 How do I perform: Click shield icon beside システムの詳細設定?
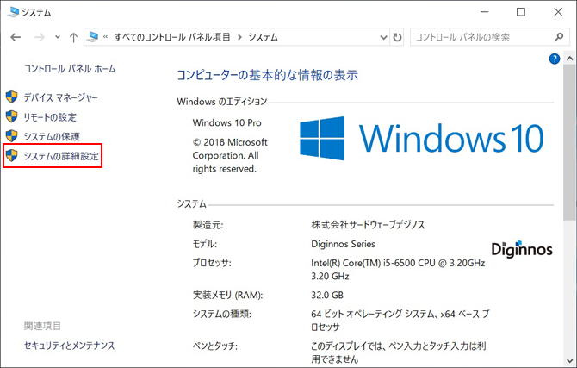(12, 156)
